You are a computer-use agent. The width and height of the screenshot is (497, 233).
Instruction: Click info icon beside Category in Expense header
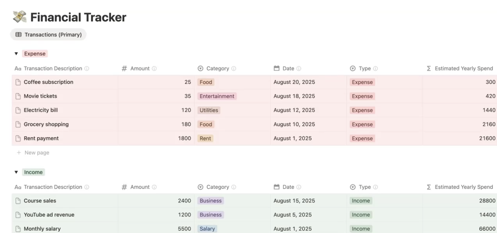[x=234, y=68]
